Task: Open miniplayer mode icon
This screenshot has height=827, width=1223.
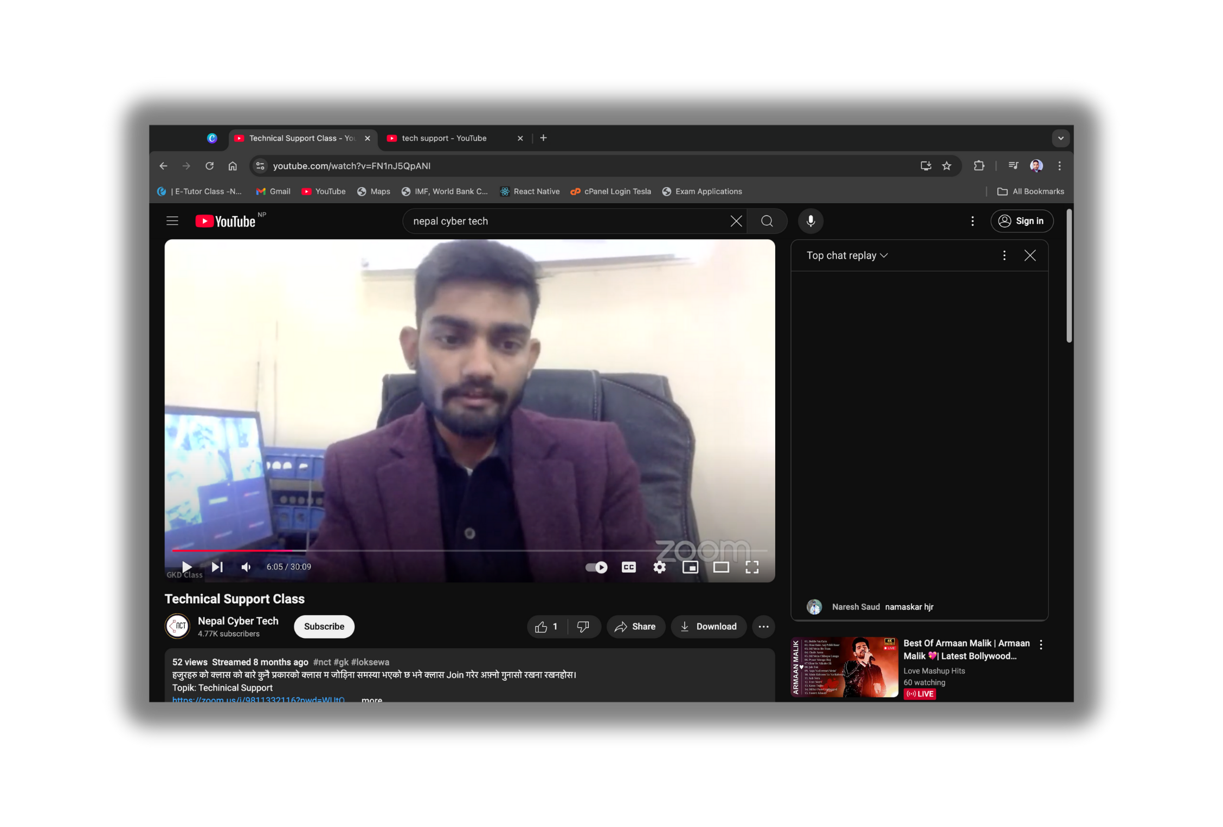Action: (x=690, y=567)
